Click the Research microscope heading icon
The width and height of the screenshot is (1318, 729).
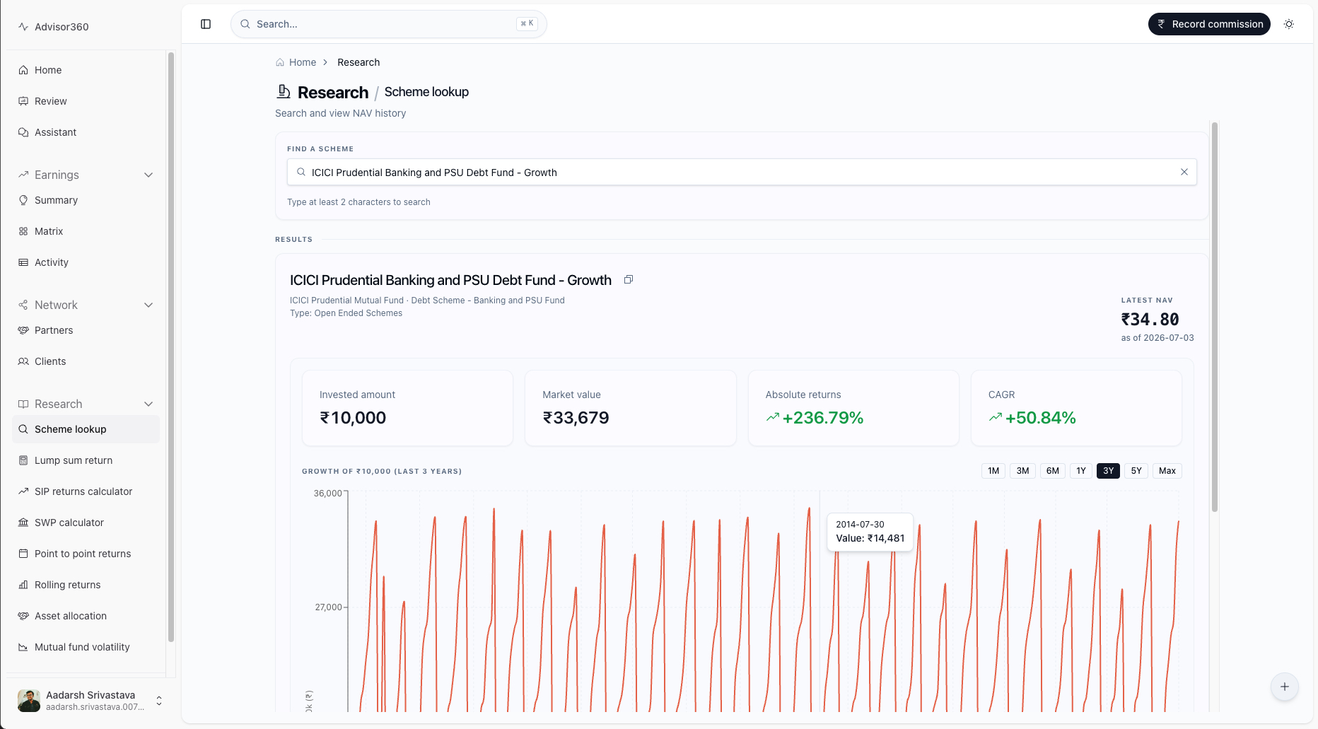tap(284, 92)
